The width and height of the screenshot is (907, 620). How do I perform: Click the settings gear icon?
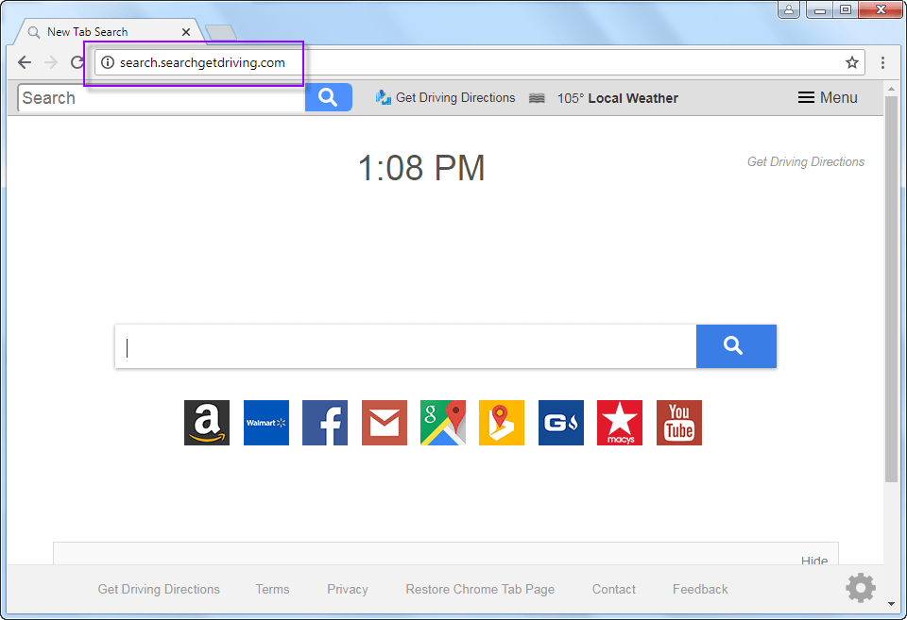click(861, 588)
